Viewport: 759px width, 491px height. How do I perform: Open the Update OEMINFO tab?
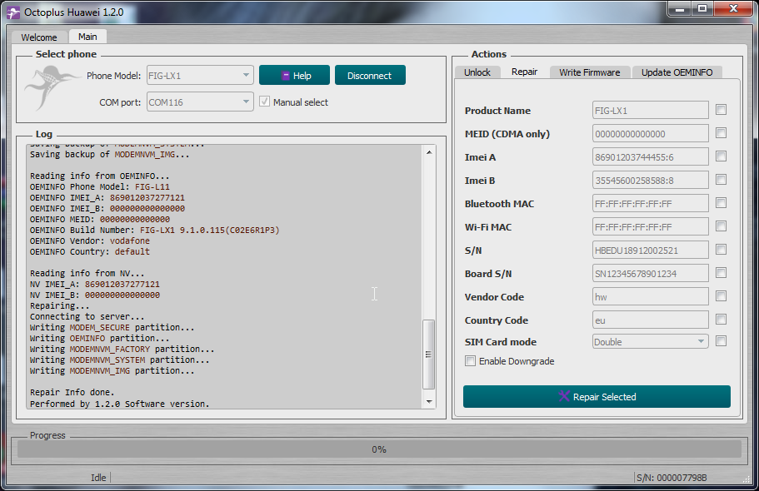click(677, 72)
